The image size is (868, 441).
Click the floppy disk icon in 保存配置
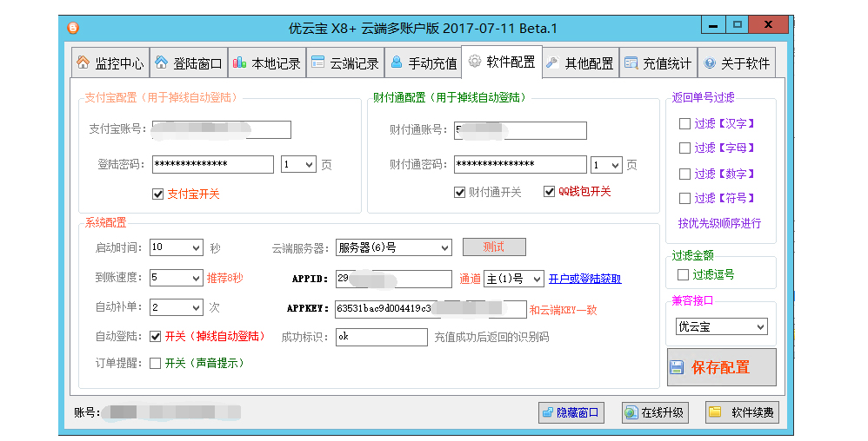[x=678, y=367]
